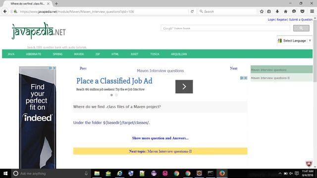The image size is (317, 178).
Task: Open File Explorer from taskbar
Action: pos(97,174)
